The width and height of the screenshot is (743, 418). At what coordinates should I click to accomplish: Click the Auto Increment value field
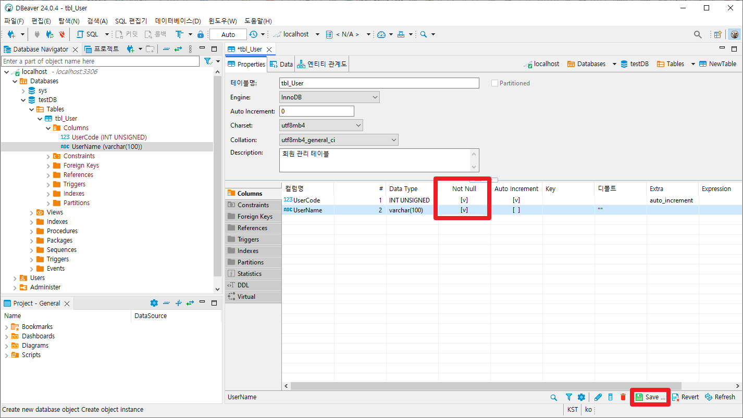point(317,111)
